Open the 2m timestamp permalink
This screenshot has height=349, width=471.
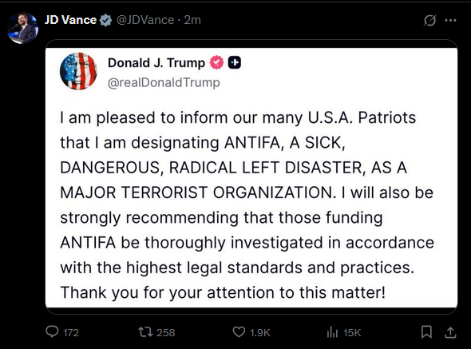pos(192,20)
